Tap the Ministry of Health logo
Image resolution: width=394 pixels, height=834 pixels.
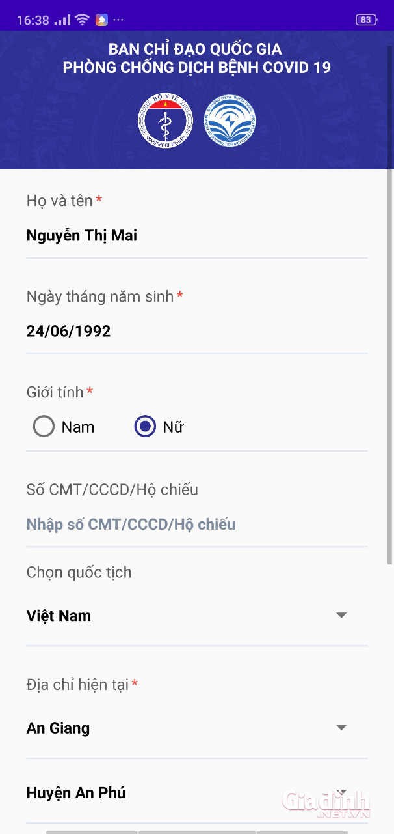165,121
